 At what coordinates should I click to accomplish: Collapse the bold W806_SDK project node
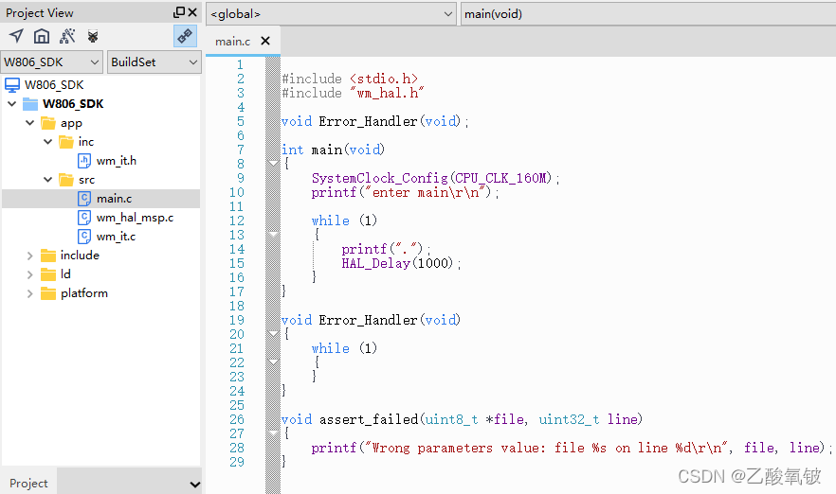pos(11,104)
